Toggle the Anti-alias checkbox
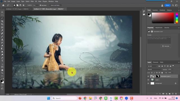 pos(40,5)
